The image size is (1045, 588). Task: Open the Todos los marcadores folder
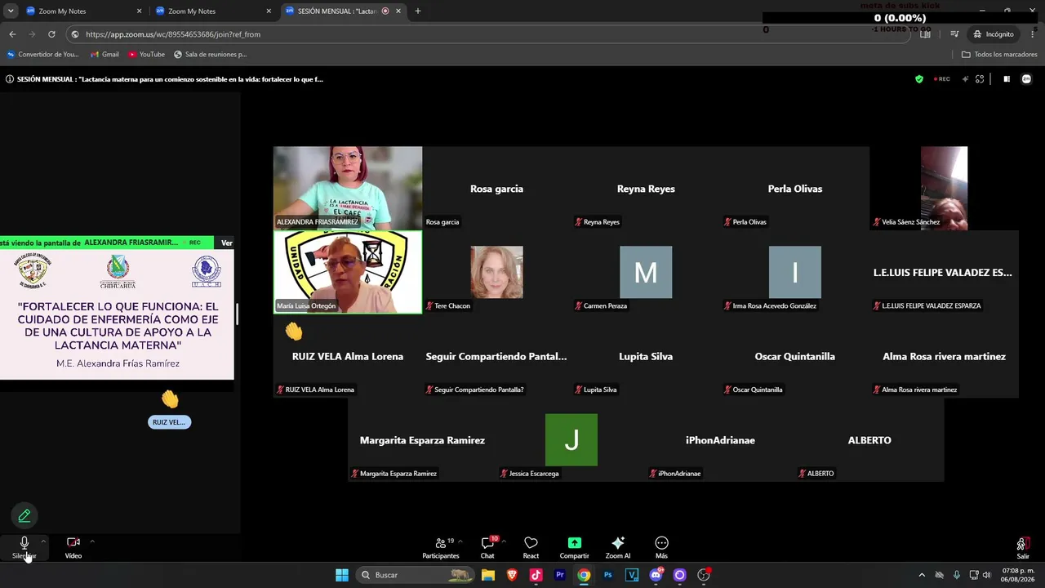999,55
